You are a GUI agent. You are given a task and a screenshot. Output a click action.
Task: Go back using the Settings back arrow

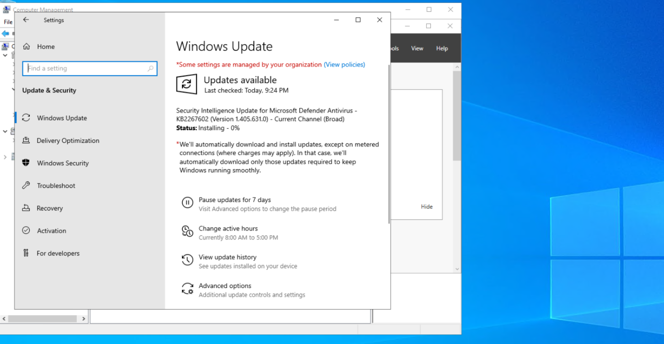[26, 20]
